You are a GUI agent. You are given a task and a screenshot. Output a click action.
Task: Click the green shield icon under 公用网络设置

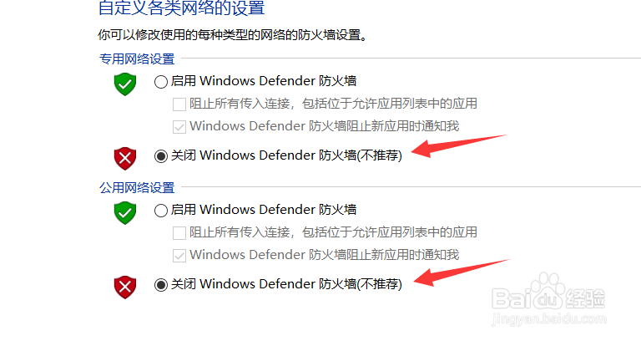coord(124,212)
